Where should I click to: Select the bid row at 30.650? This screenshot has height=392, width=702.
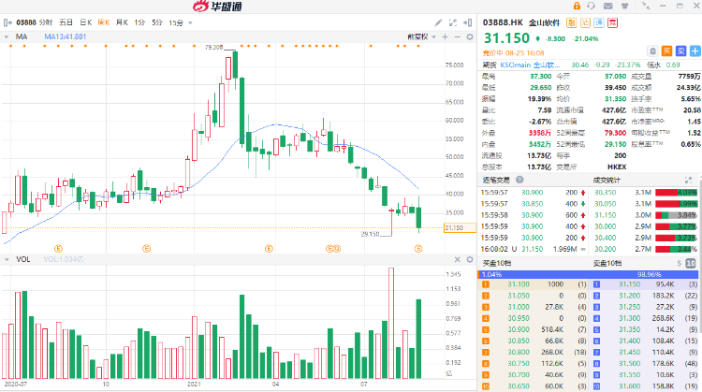[x=534, y=386]
